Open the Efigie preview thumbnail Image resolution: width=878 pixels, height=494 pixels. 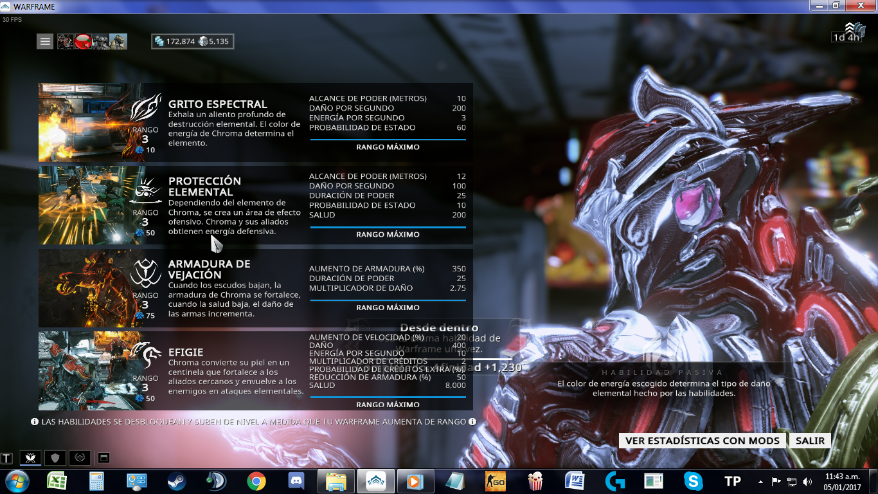pos(84,371)
